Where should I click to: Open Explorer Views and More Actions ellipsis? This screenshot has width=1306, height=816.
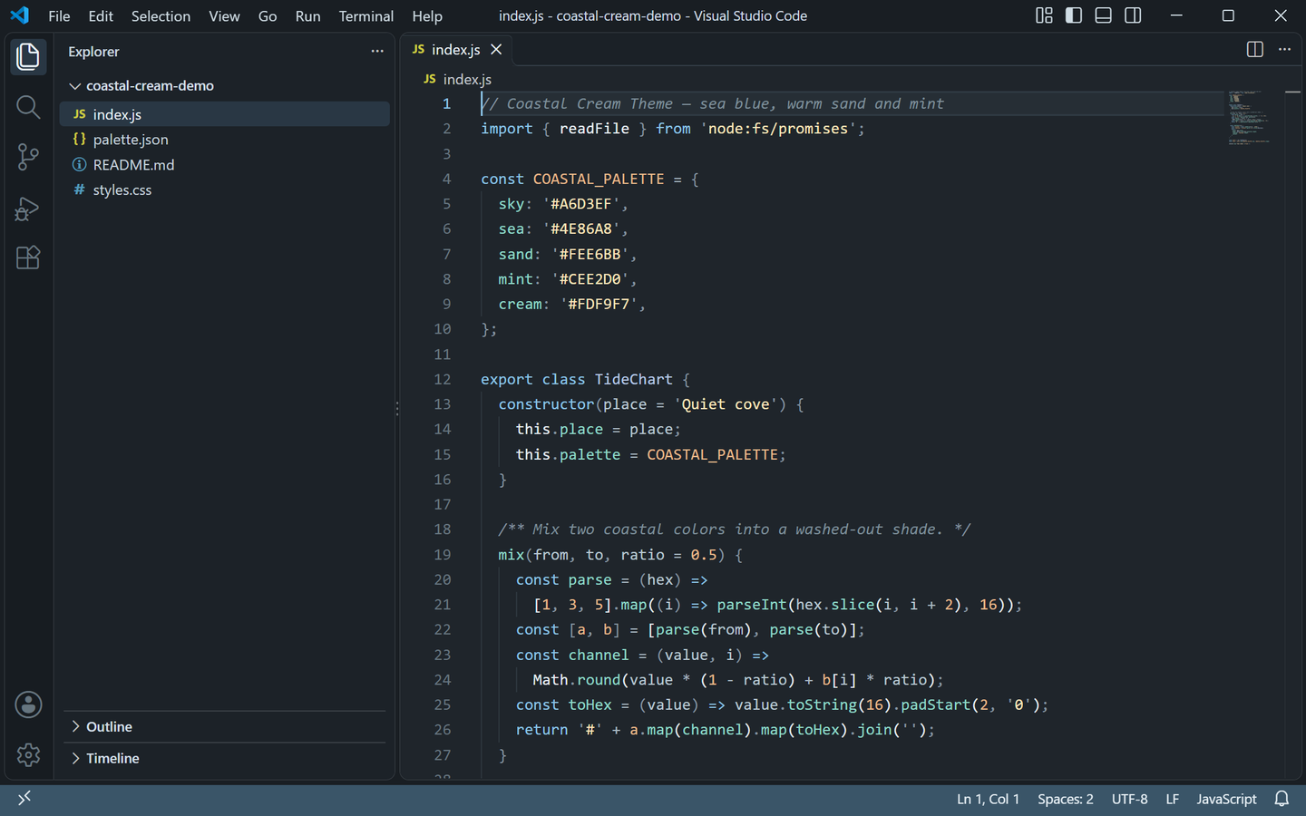tap(377, 52)
